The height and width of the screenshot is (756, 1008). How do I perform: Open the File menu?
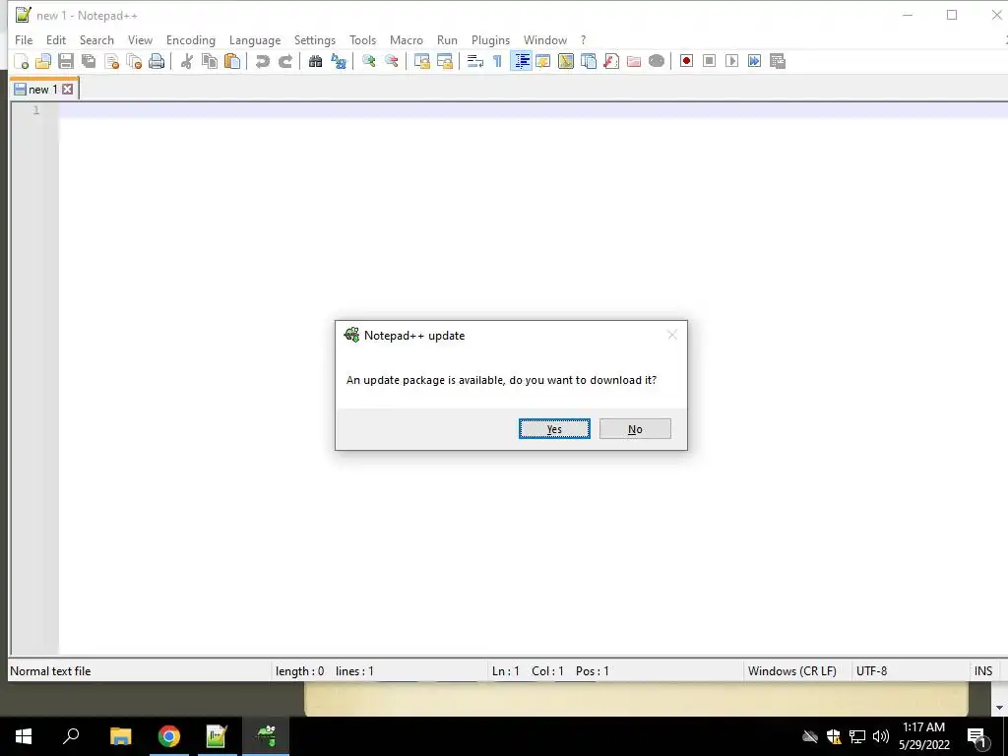(x=24, y=39)
